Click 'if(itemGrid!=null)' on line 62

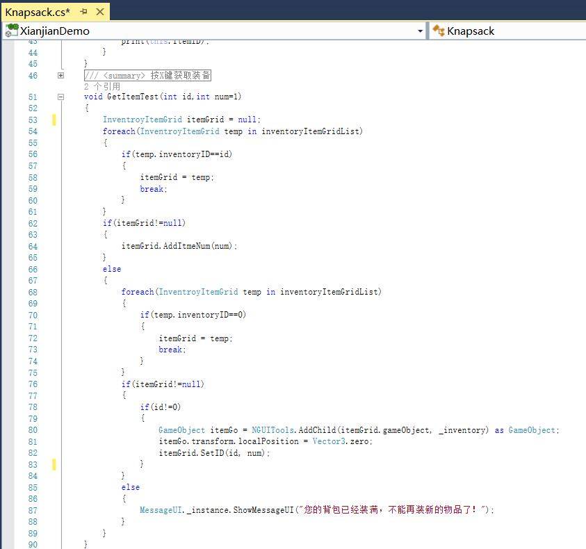coord(144,223)
